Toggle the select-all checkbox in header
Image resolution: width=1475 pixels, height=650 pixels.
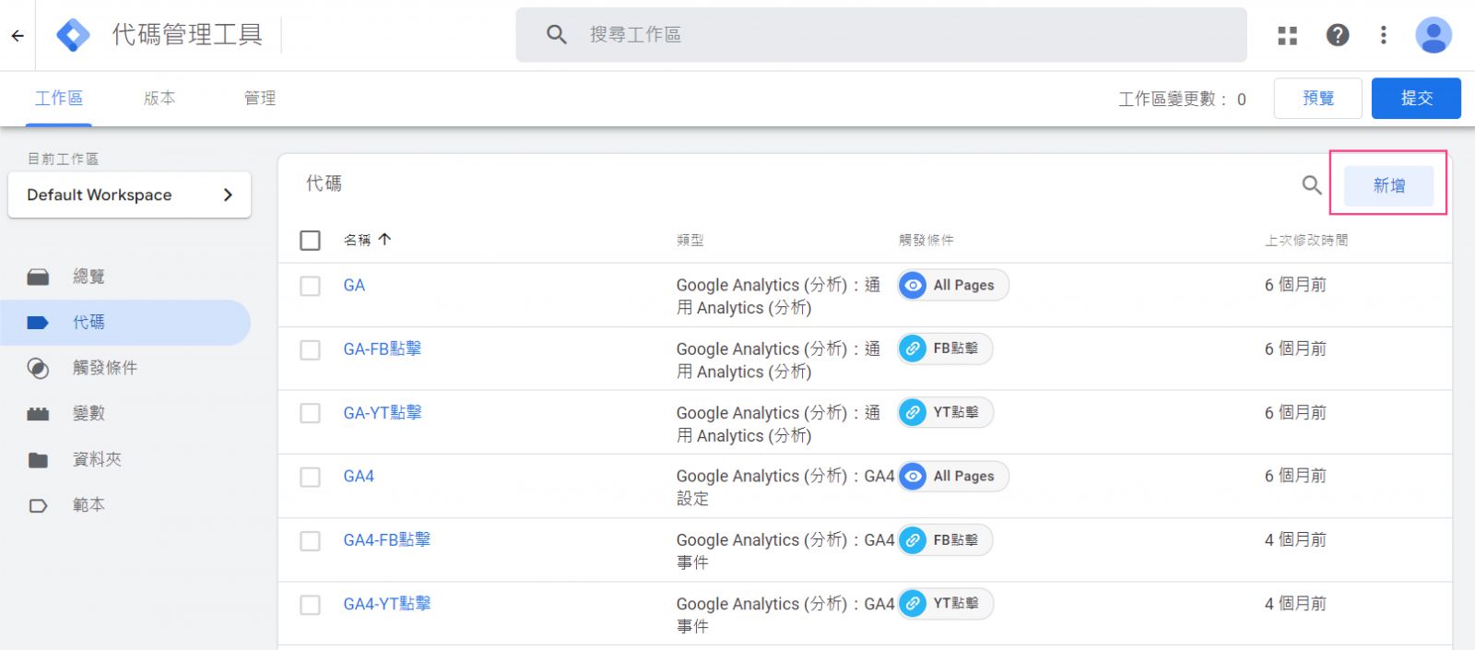(311, 241)
